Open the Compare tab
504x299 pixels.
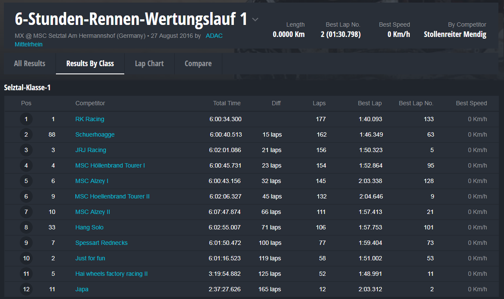point(198,64)
